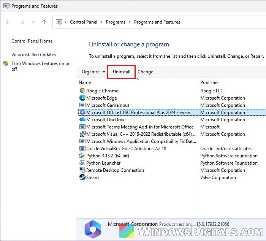The height and width of the screenshot is (241, 266).
Task: Click Valve Corporation publisher cell
Action: (218, 178)
